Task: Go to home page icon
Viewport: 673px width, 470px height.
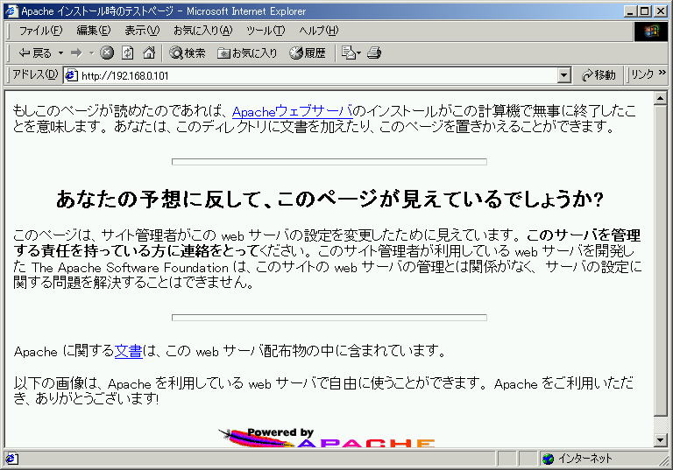Action: 149,53
